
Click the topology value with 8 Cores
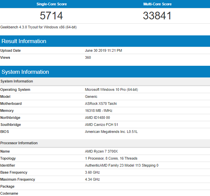[x=111, y=158]
